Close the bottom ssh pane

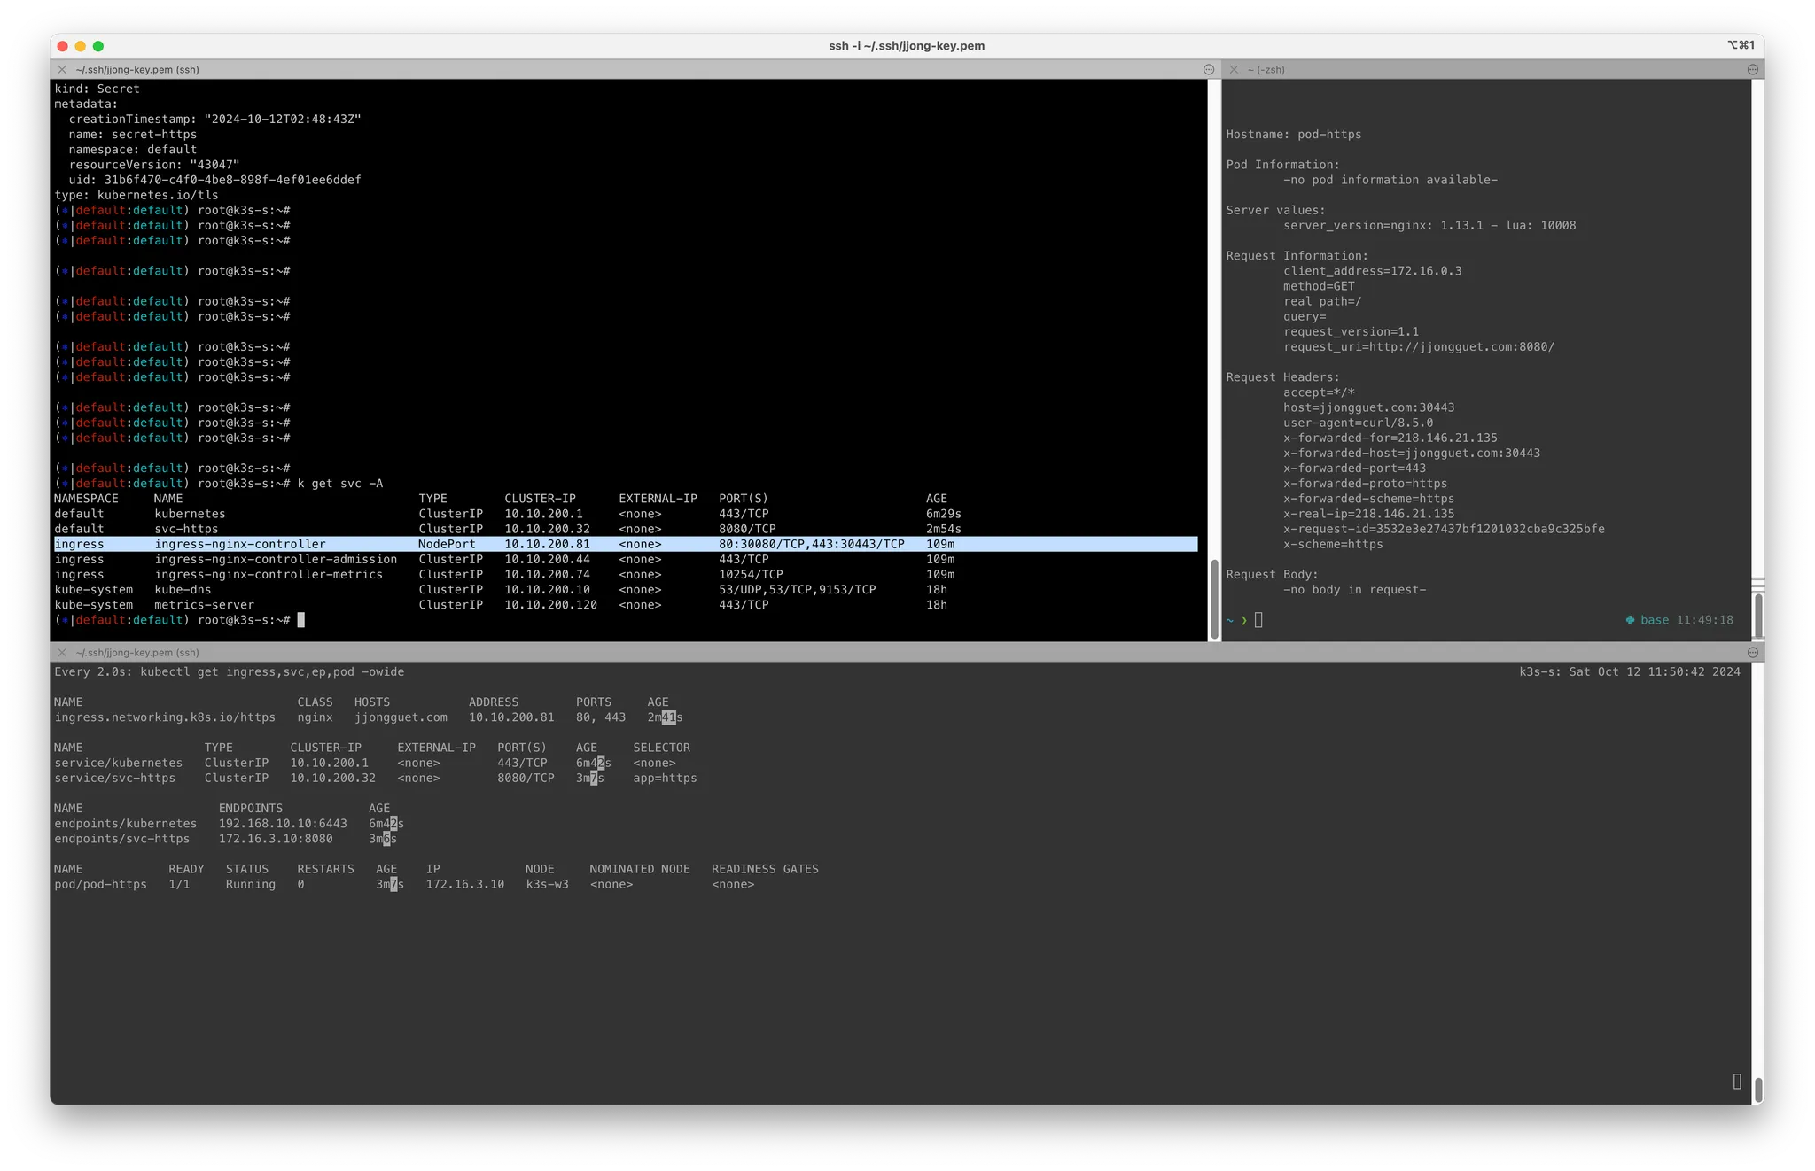click(62, 652)
